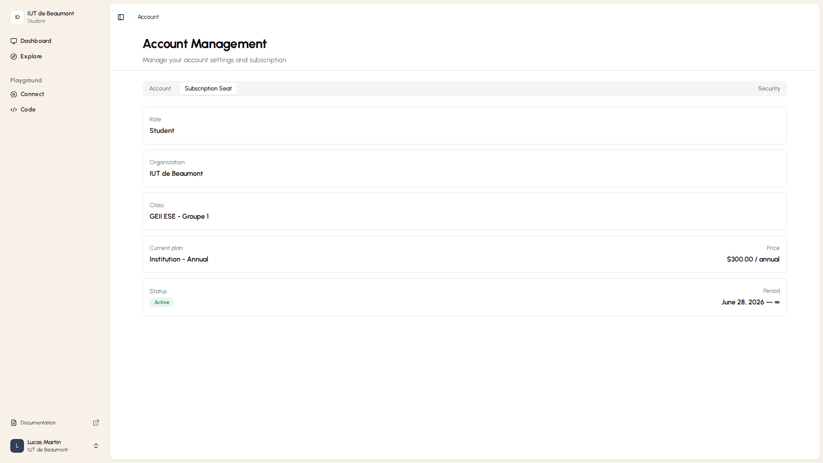Toggle the sidebar panel icon
Viewport: 823px width, 463px height.
point(121,17)
